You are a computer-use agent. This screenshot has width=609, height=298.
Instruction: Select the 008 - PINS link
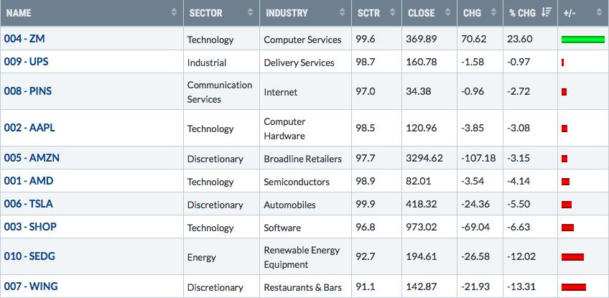click(x=28, y=91)
